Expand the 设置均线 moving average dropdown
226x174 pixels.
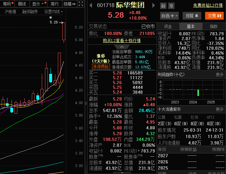(x=53, y=12)
